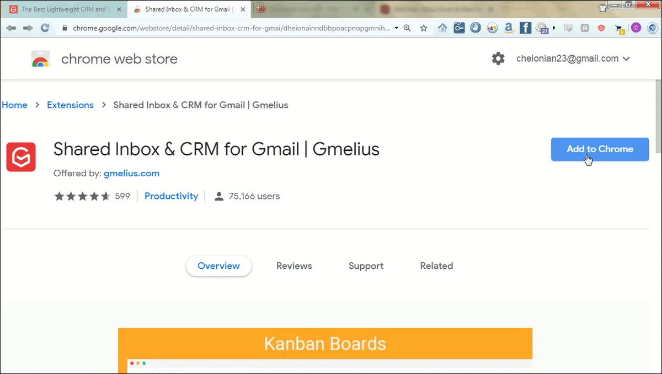Open the eBay extension icon
Image resolution: width=662 pixels, height=374 pixels.
(492, 28)
